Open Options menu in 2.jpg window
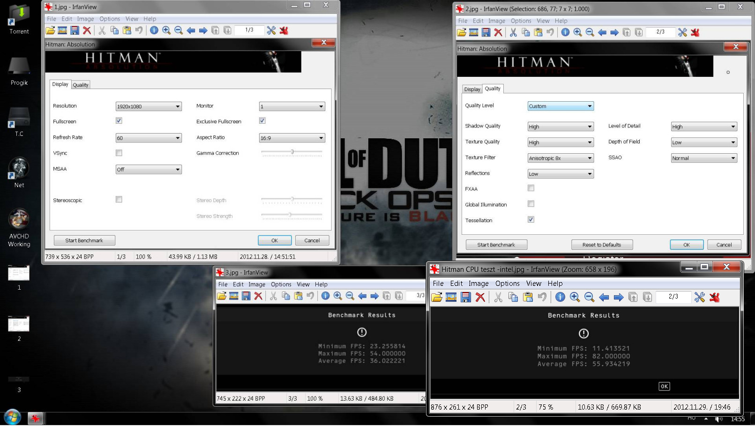Image resolution: width=755 pixels, height=426 pixels. pos(521,21)
